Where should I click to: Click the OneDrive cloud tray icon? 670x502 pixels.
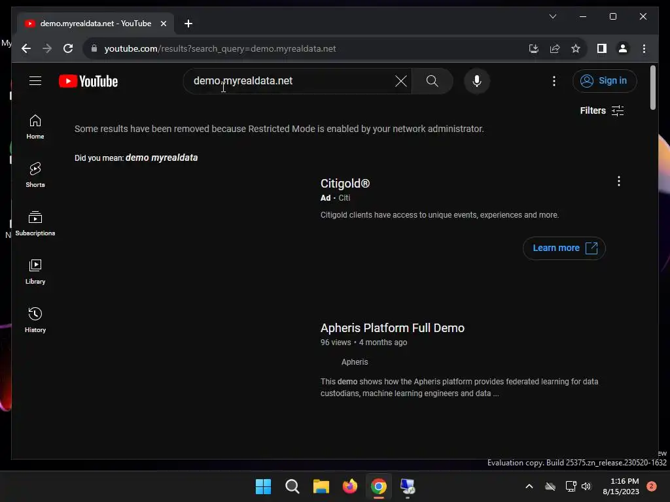click(x=550, y=486)
